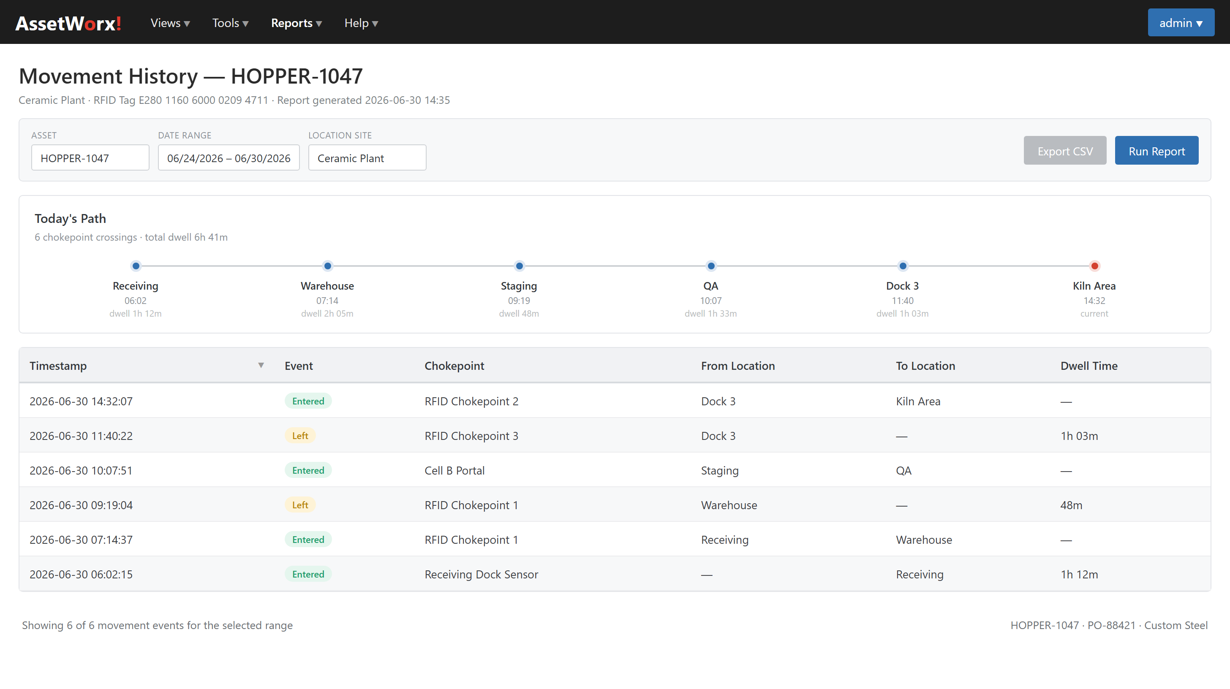Expand the admin user dropdown
This screenshot has height=689, width=1230.
tap(1181, 22)
